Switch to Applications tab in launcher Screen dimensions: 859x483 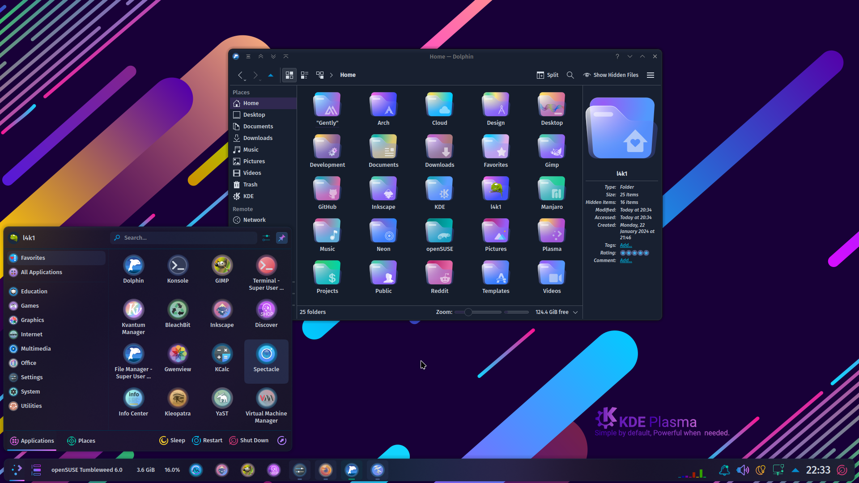coord(32,441)
